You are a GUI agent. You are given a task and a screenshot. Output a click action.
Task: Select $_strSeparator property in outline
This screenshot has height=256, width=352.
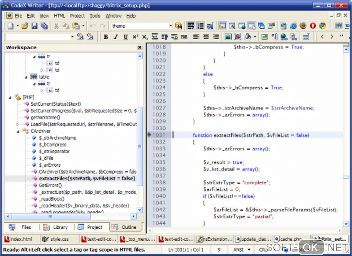(54, 151)
